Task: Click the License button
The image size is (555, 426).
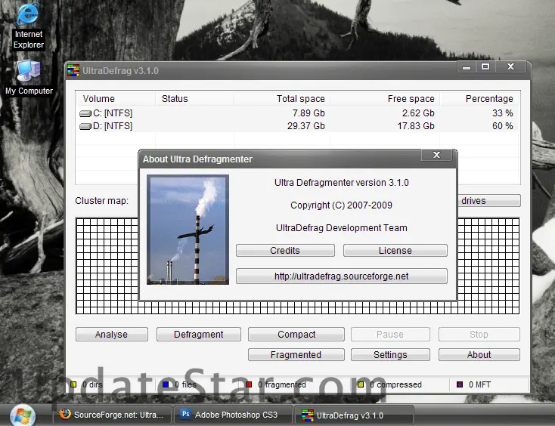Action: pyautogui.click(x=395, y=250)
